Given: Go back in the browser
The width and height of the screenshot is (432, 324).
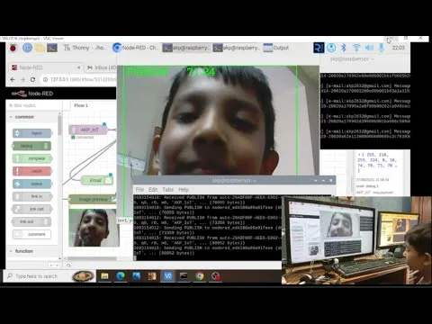Looking at the screenshot, I should click(13, 79).
